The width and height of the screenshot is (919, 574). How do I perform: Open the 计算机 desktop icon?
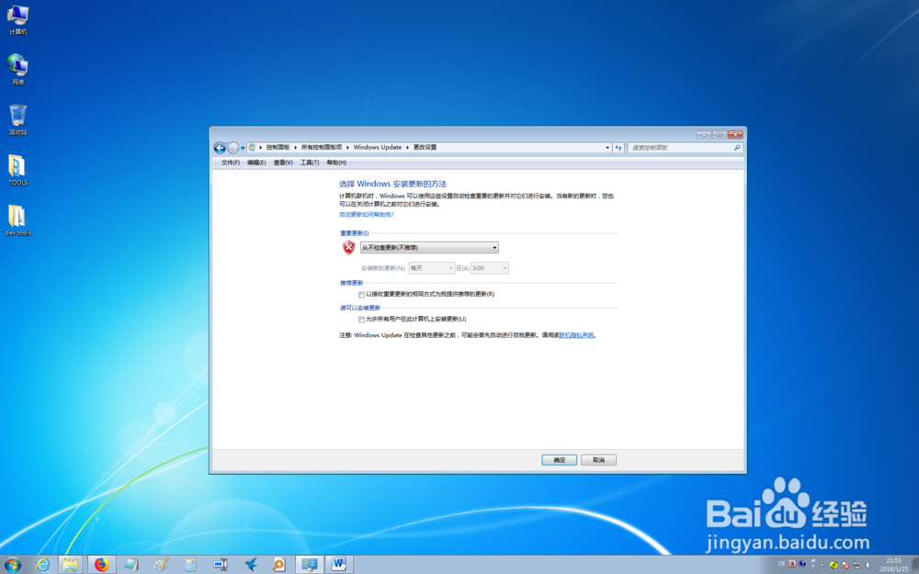[x=17, y=19]
